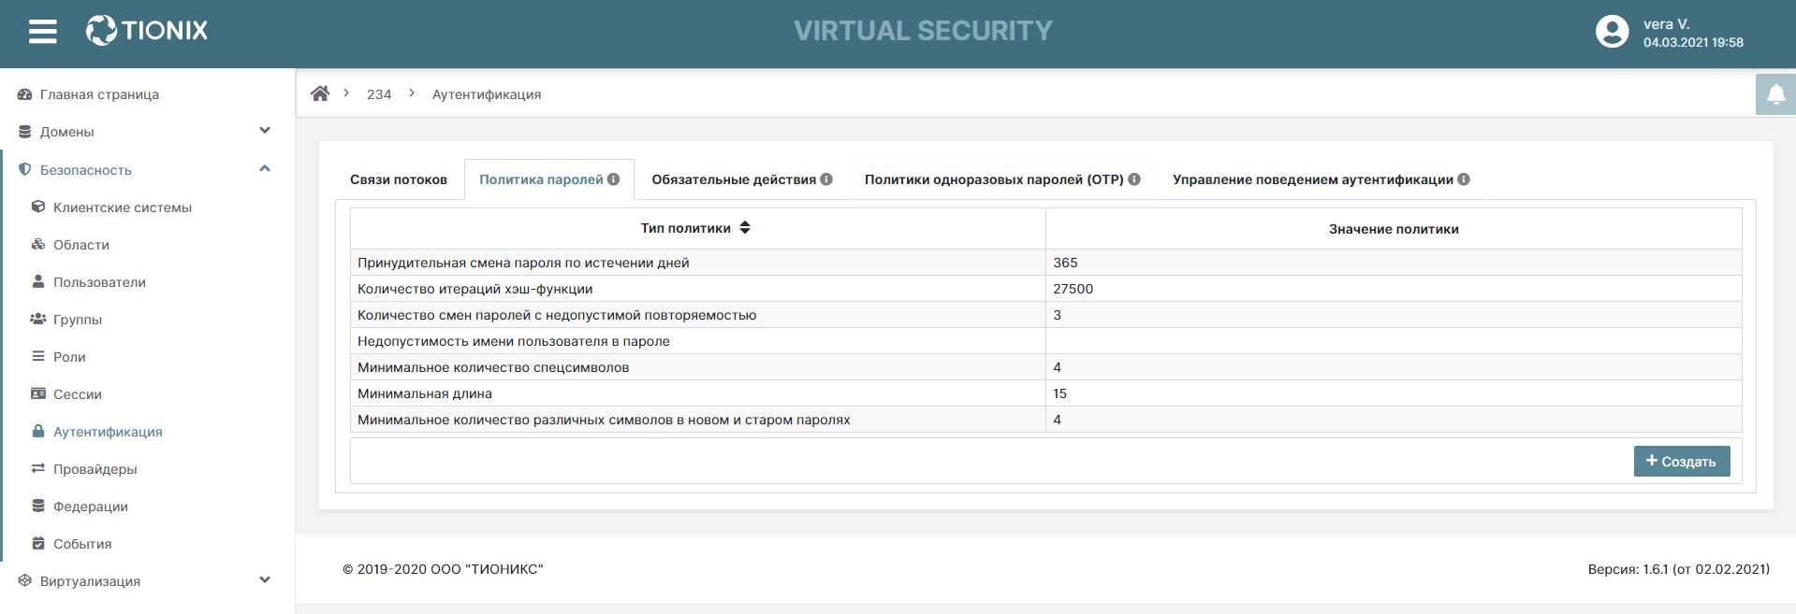Click the TIONIX logo

pos(147,31)
